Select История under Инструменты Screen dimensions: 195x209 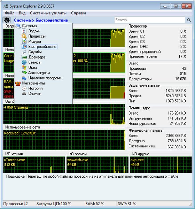(x=36, y=88)
